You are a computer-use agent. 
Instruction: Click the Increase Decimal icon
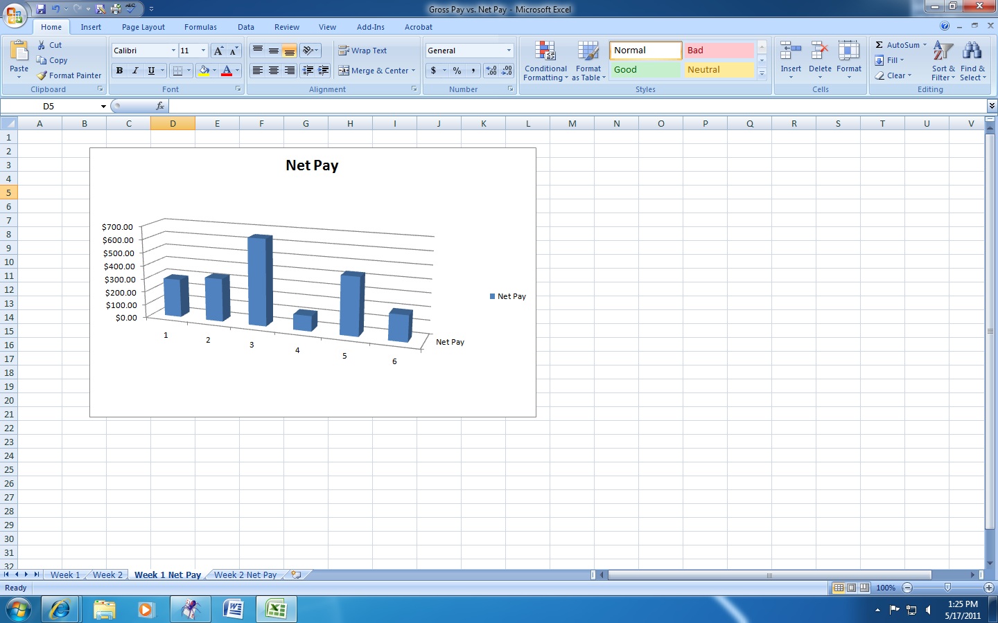tap(491, 71)
